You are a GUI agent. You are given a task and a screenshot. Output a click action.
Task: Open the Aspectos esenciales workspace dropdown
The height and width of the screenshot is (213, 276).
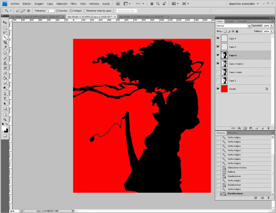tap(244, 4)
